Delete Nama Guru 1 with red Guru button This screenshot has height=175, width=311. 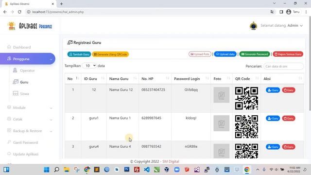click(289, 118)
